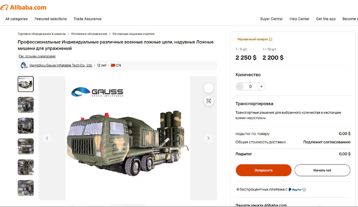Click the Hangzhou Gauss store logo icon
This screenshot has height=207, width=358.
pyautogui.click(x=24, y=65)
